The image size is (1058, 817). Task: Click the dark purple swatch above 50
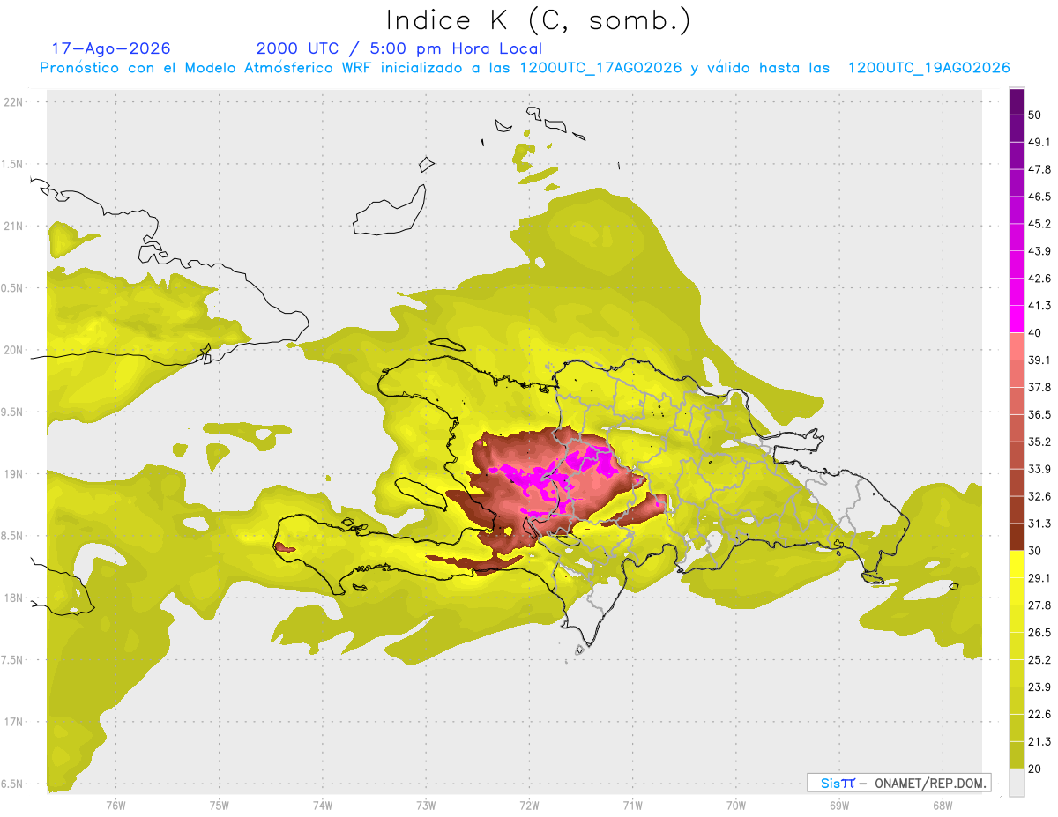click(x=1017, y=102)
